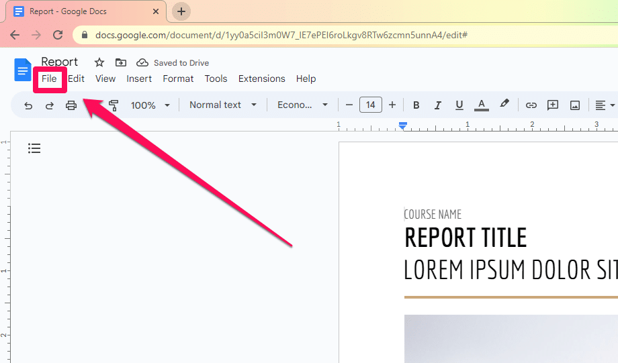
Task: Increase font size with plus button
Action: click(x=392, y=105)
